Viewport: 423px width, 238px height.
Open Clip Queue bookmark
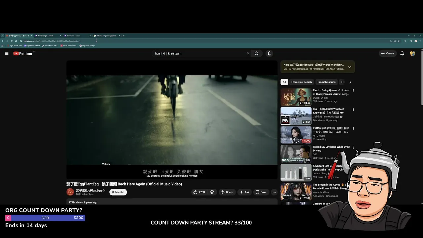click(x=32, y=46)
